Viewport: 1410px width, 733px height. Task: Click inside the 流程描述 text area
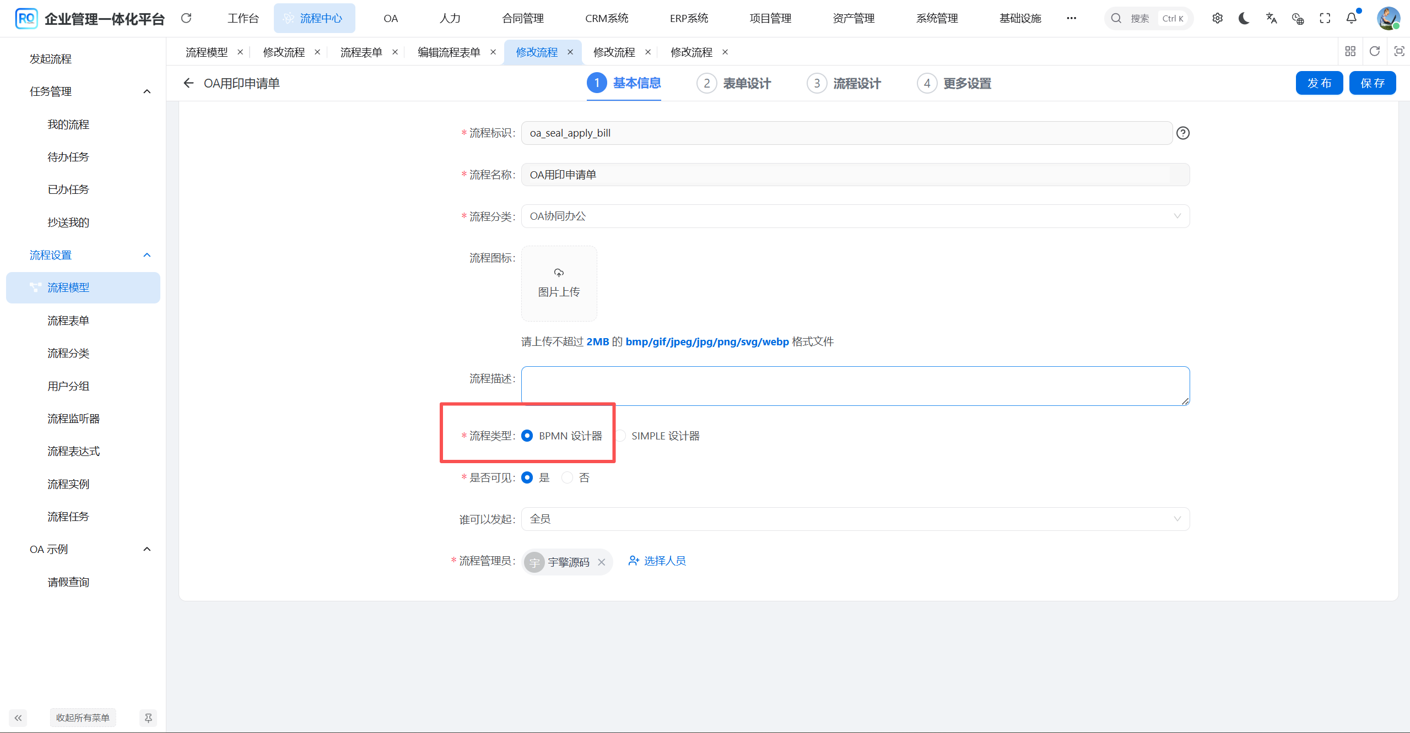tap(854, 385)
